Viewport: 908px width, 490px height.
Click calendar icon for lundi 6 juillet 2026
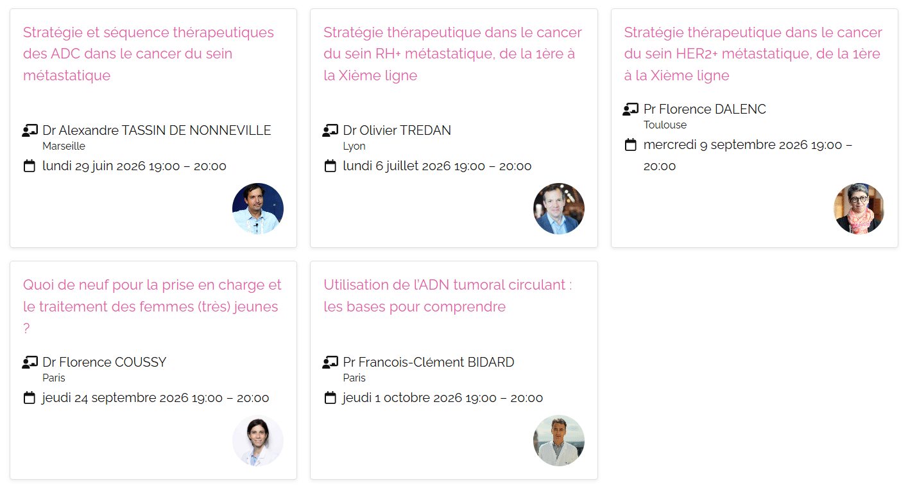[330, 166]
